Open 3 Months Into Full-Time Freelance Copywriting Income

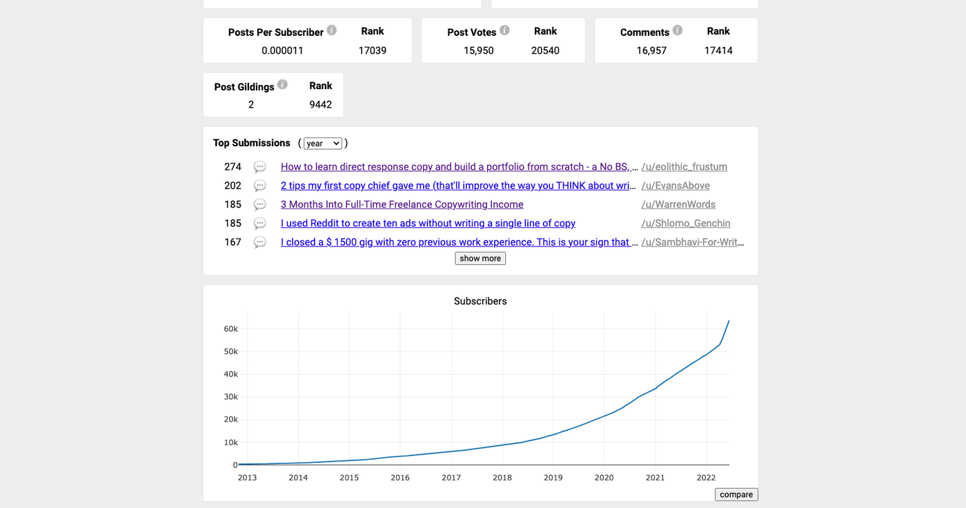pos(402,204)
